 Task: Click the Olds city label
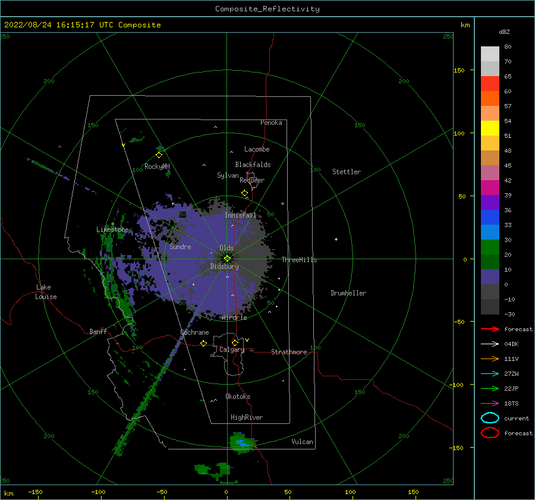point(226,248)
